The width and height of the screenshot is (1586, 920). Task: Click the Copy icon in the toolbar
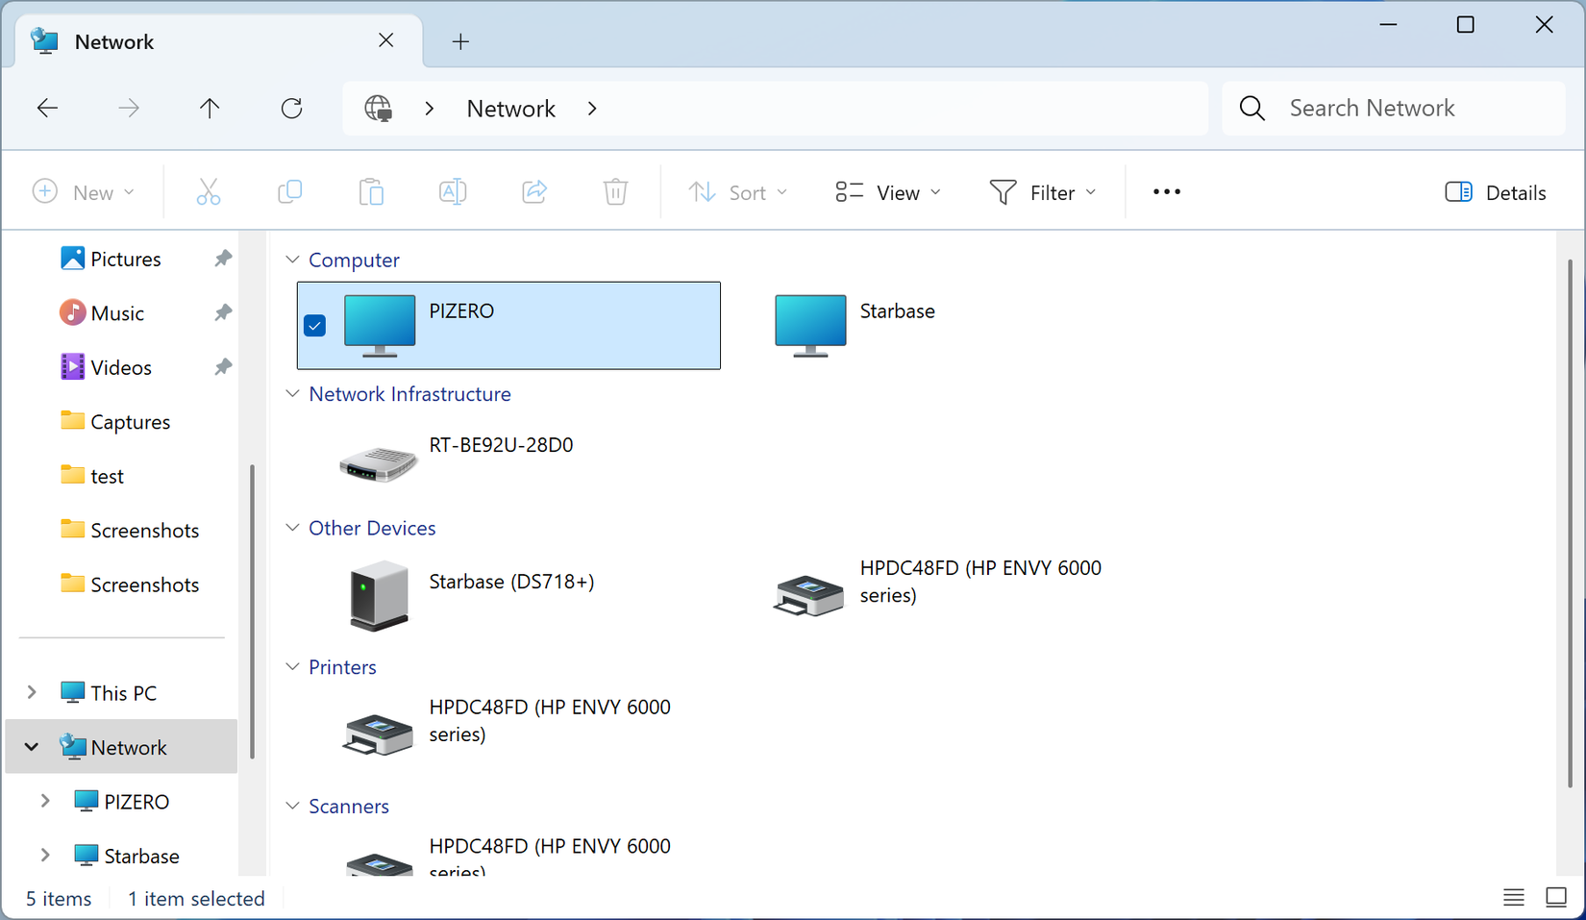(x=290, y=191)
